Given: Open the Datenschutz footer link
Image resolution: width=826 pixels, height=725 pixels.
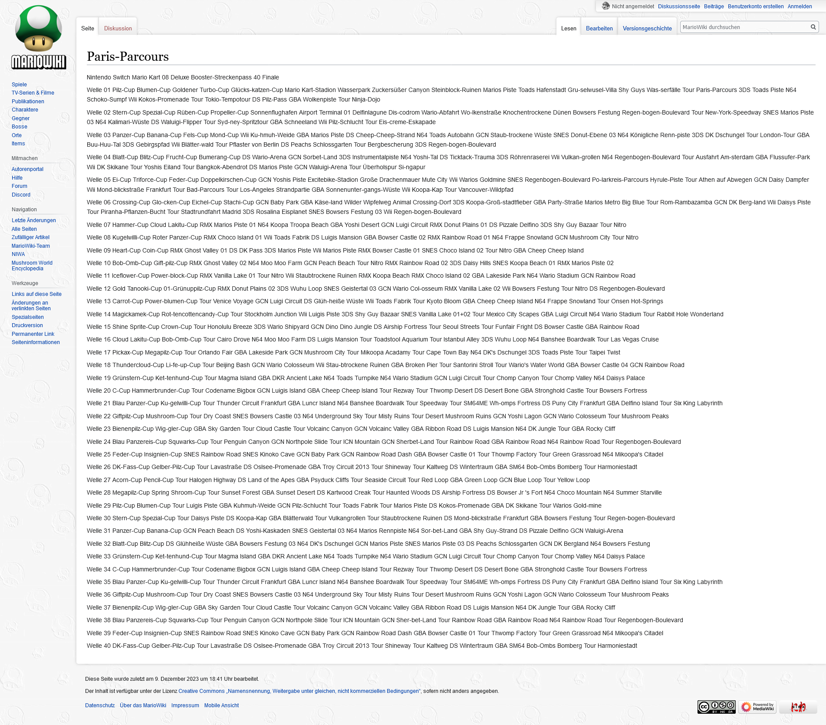Looking at the screenshot, I should click(100, 705).
